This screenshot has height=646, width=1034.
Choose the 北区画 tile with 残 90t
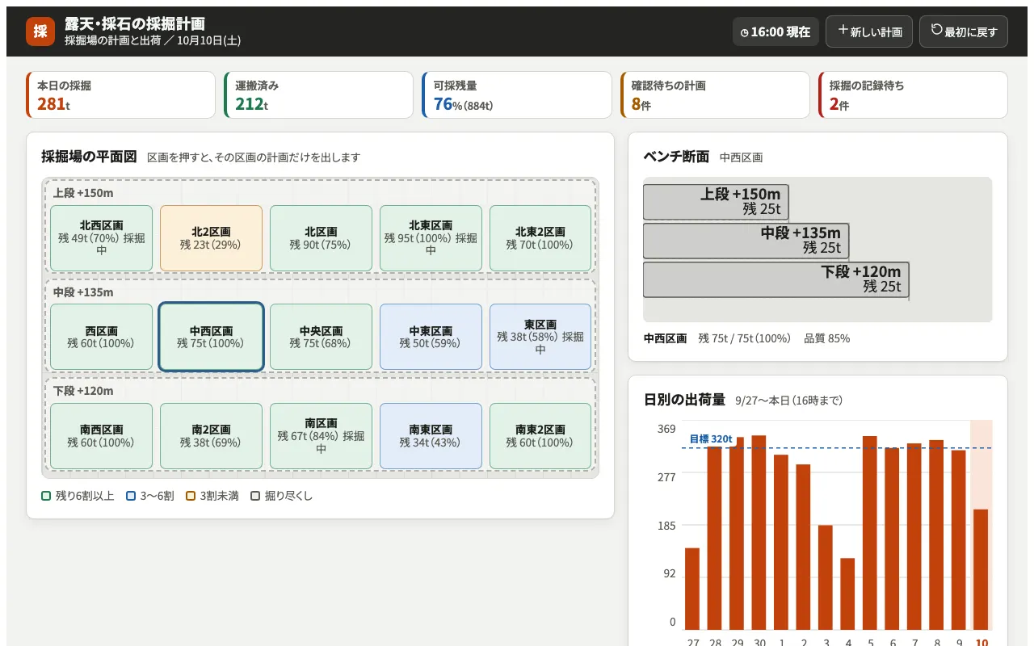point(321,238)
